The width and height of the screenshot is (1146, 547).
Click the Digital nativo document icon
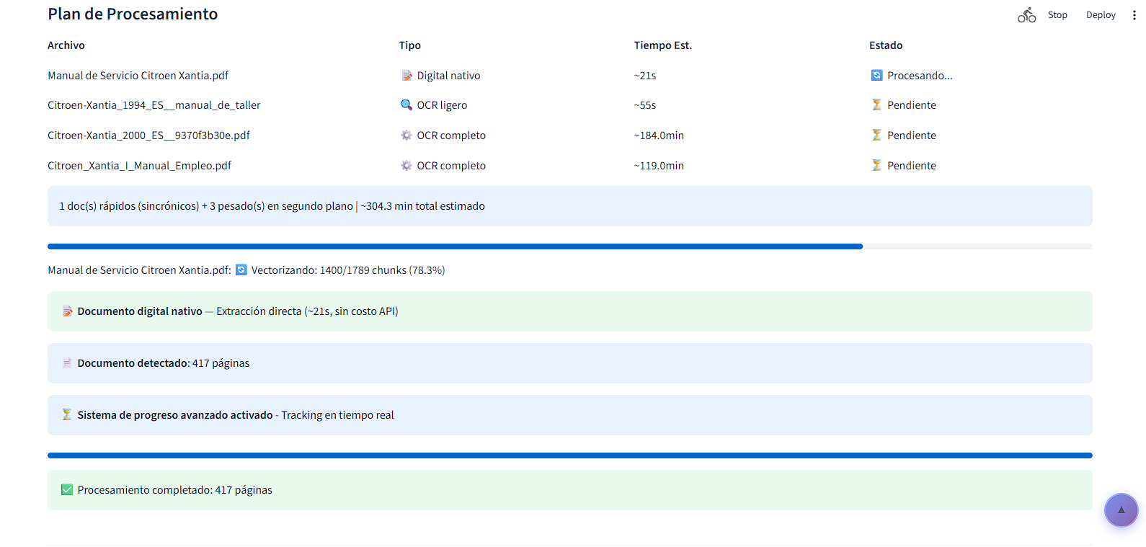coord(407,76)
